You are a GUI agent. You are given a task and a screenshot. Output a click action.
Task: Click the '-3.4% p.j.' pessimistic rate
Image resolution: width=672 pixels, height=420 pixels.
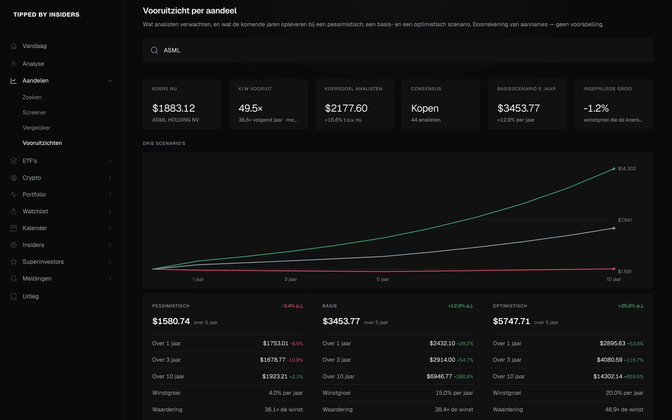click(x=292, y=306)
